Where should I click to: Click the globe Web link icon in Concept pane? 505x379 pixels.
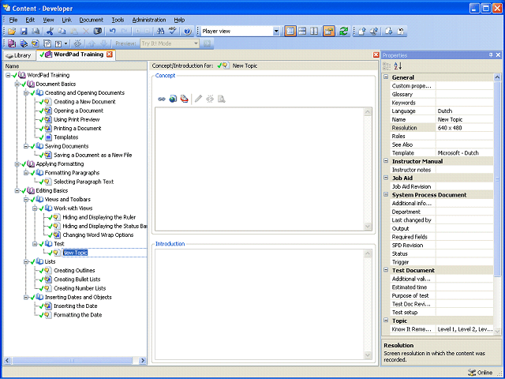tap(173, 99)
